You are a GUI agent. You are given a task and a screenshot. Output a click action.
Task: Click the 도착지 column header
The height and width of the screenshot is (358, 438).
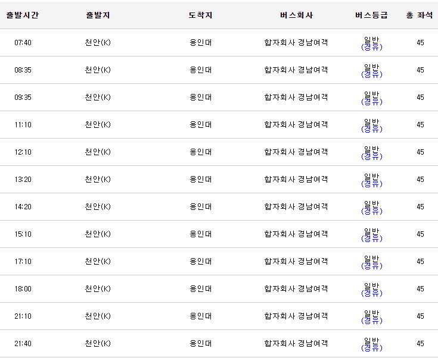200,15
